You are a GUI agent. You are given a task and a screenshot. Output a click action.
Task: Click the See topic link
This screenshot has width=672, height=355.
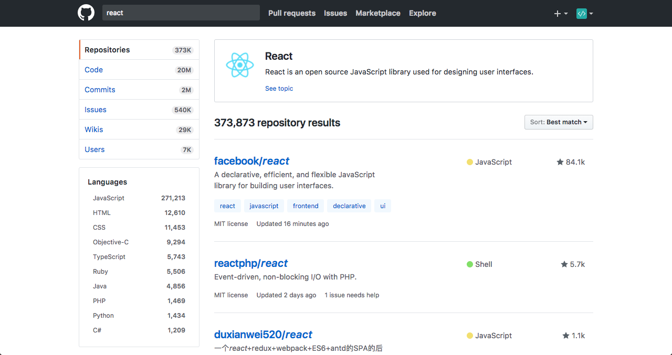[279, 88]
